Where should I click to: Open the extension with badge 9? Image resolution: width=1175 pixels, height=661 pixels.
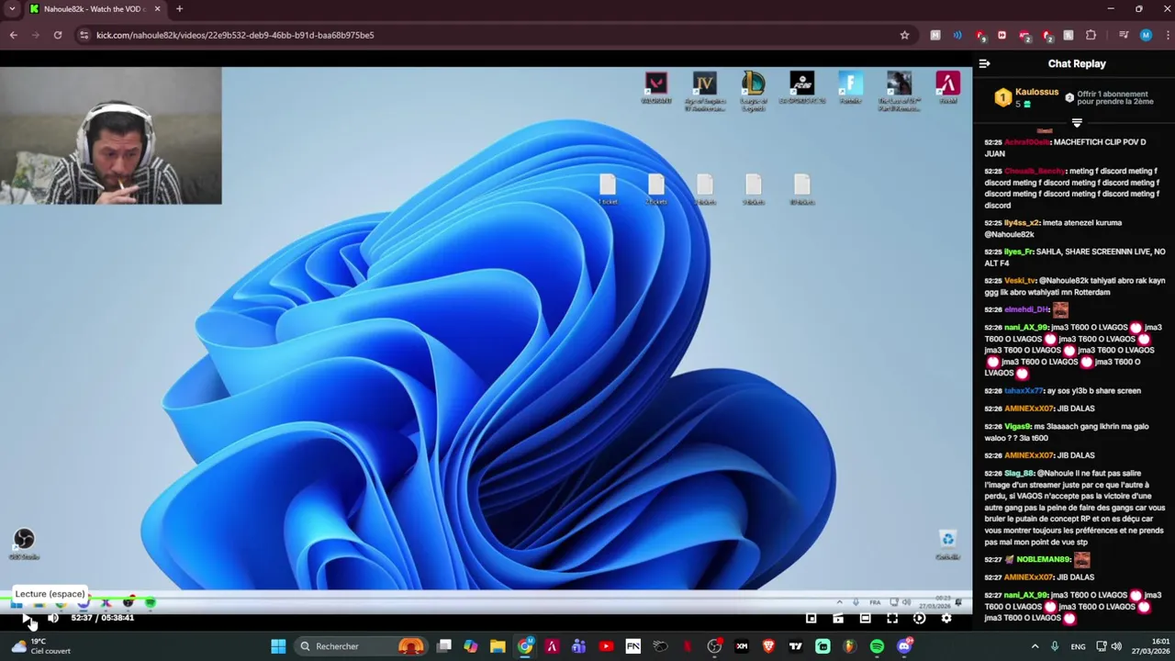pos(979,35)
